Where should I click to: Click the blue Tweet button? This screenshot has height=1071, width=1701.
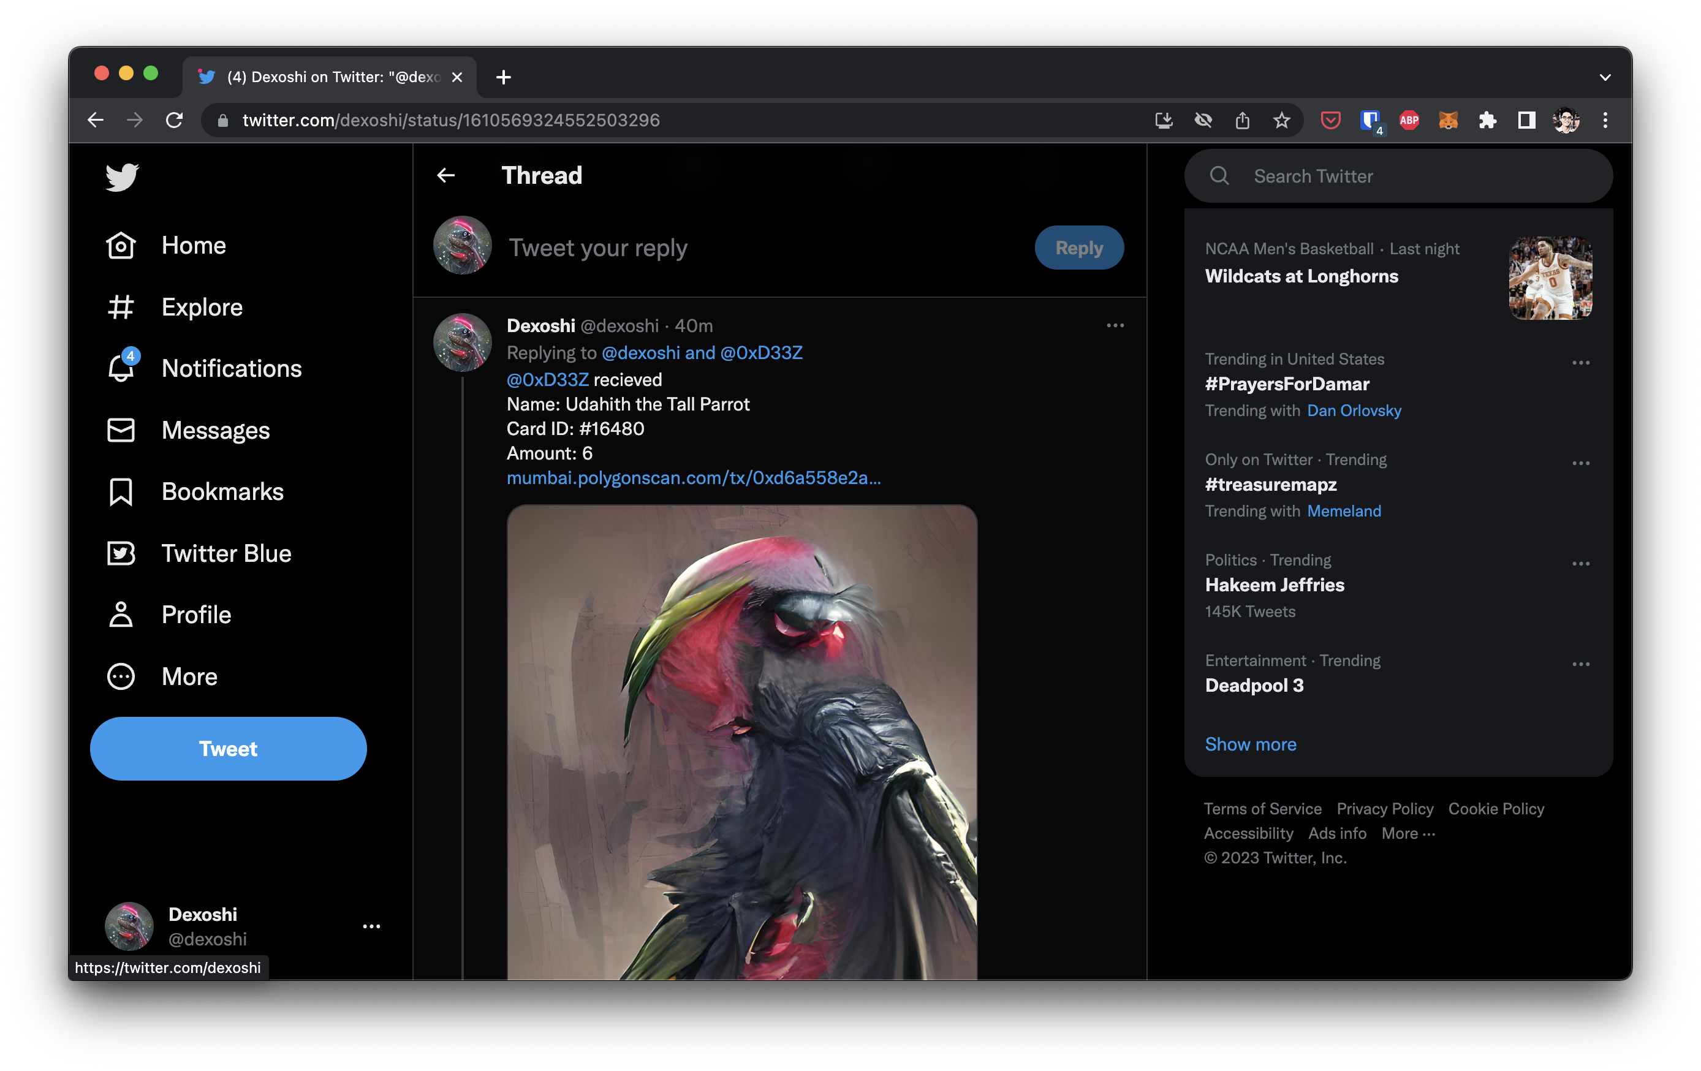pos(228,748)
